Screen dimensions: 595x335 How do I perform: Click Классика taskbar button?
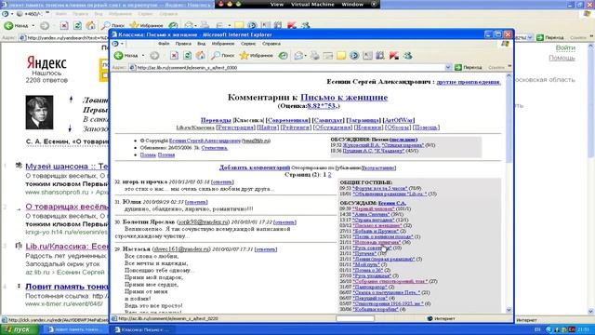click(142, 329)
